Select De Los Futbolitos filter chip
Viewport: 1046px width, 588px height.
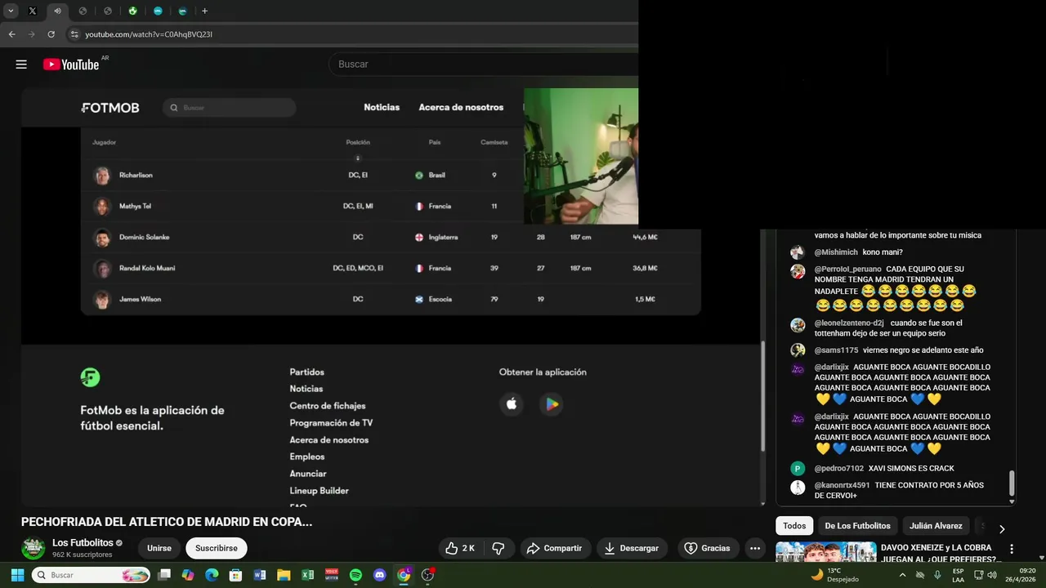857,526
